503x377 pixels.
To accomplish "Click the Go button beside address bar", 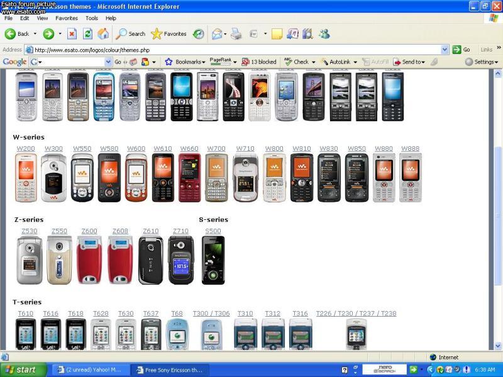I will pos(462,50).
